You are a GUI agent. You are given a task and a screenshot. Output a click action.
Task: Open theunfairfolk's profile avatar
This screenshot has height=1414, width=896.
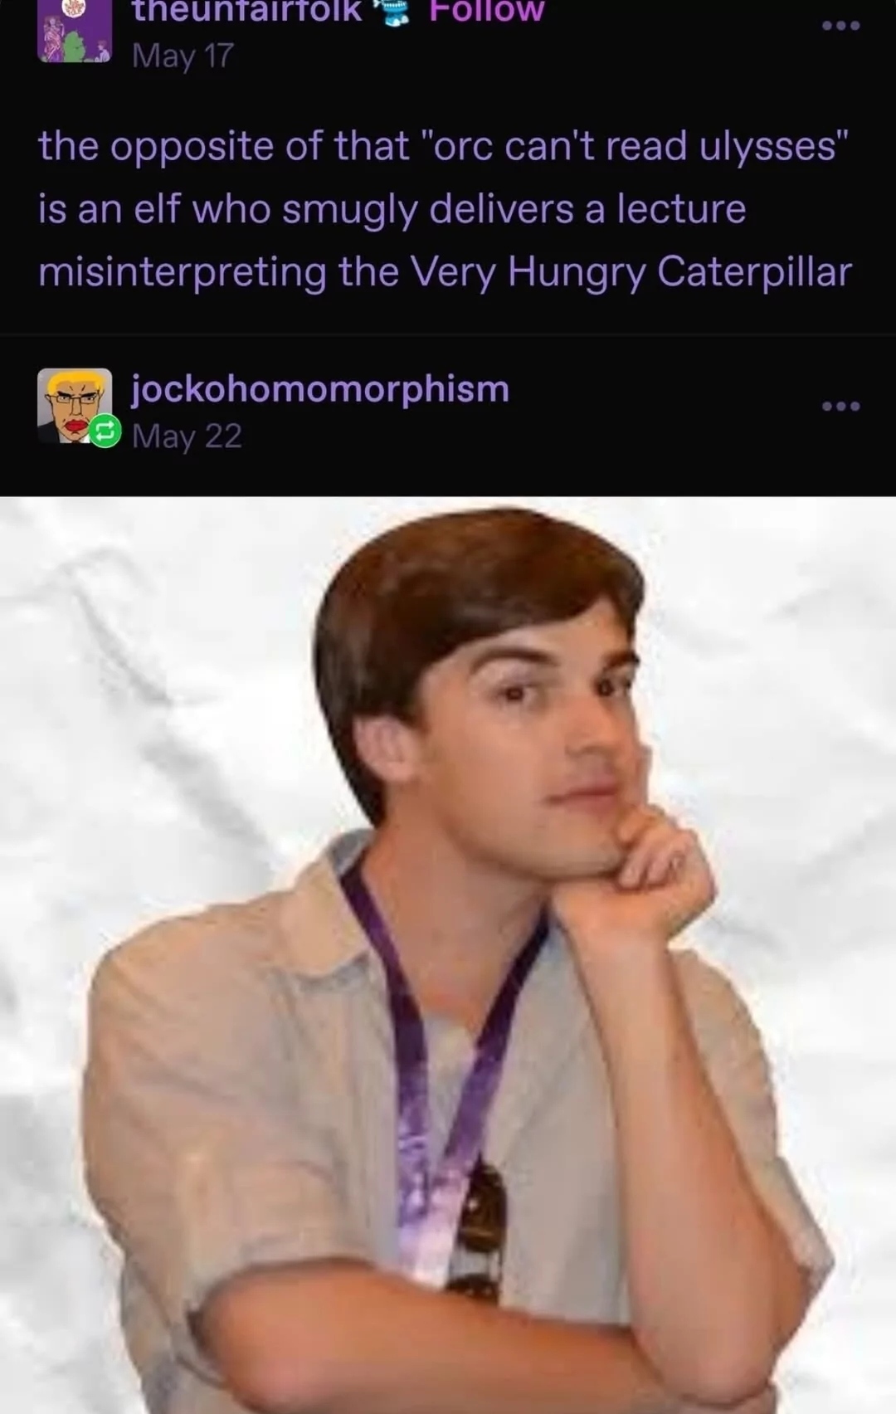coord(75,32)
